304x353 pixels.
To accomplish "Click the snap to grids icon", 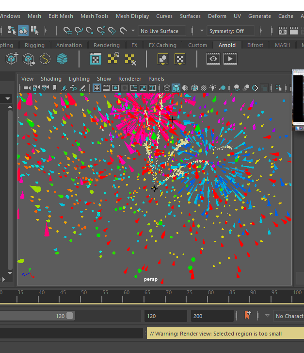I will pos(68,31).
